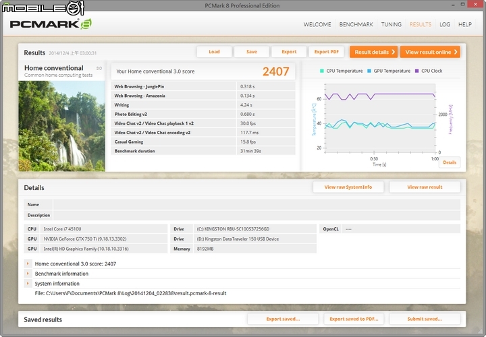Screen dimensions: 486x337
Task: Click the GPU Temperature legend swatch
Action: coord(369,71)
